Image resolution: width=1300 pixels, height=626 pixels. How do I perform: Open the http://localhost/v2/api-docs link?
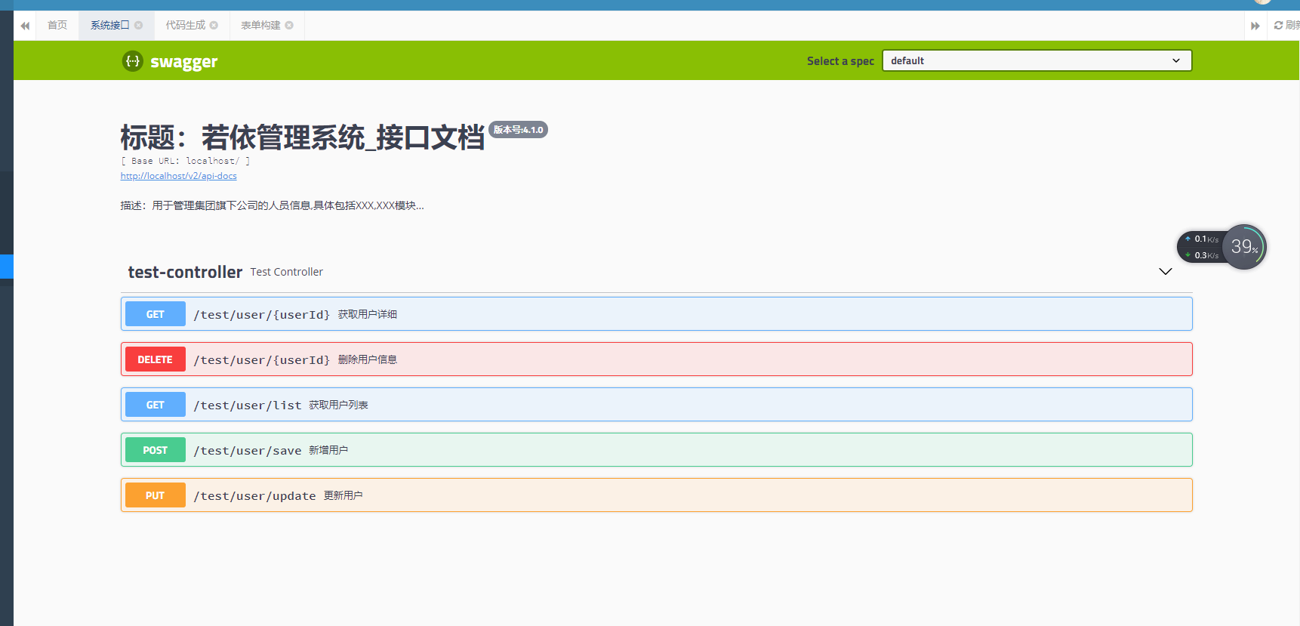[179, 176]
